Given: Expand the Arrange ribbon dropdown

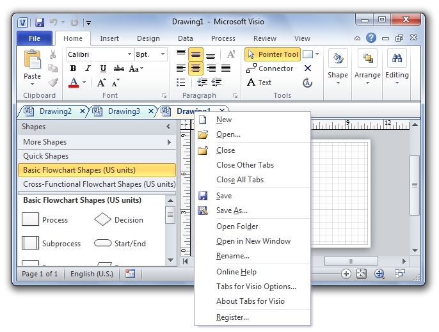Looking at the screenshot, I should pos(367,67).
